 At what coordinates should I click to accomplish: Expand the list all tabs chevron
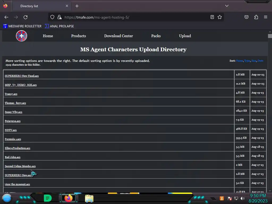click(227, 6)
